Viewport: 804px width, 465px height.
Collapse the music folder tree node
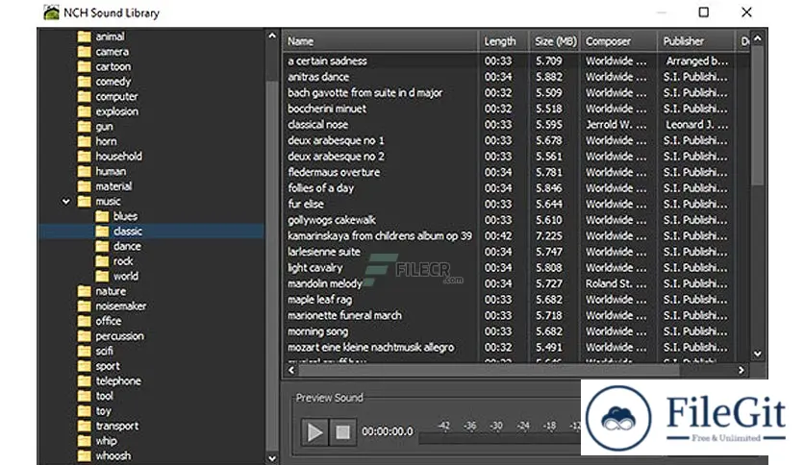(x=66, y=201)
